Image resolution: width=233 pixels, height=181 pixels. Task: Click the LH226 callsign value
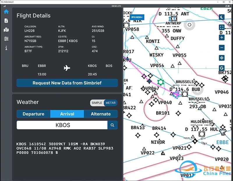pos(29,31)
